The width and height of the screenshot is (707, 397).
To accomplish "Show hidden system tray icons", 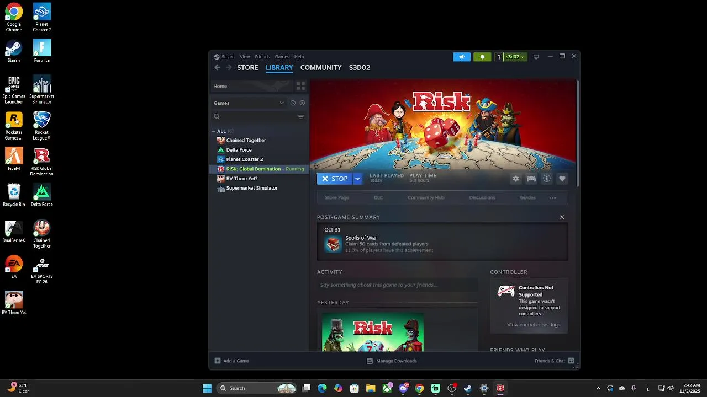I will [598, 388].
